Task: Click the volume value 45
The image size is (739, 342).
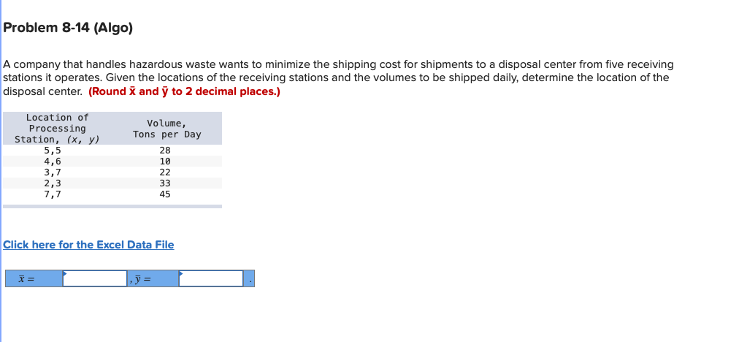Action: pyautogui.click(x=165, y=194)
